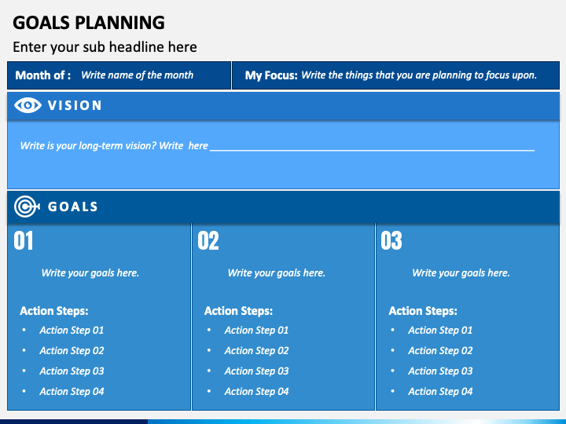This screenshot has width=566, height=424.
Task: Click the My Focus placeholder text
Action: 419,75
